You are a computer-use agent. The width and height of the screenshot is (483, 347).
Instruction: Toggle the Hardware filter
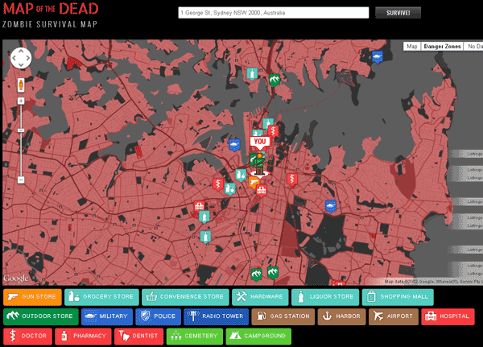(260, 297)
